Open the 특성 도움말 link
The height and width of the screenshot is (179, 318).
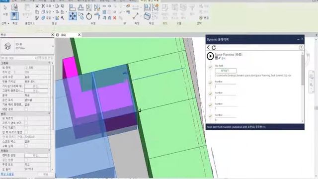7,174
